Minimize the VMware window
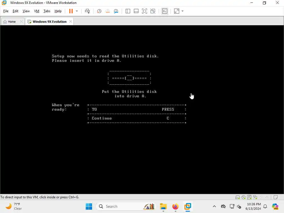This screenshot has width=284, height=213. click(252, 3)
